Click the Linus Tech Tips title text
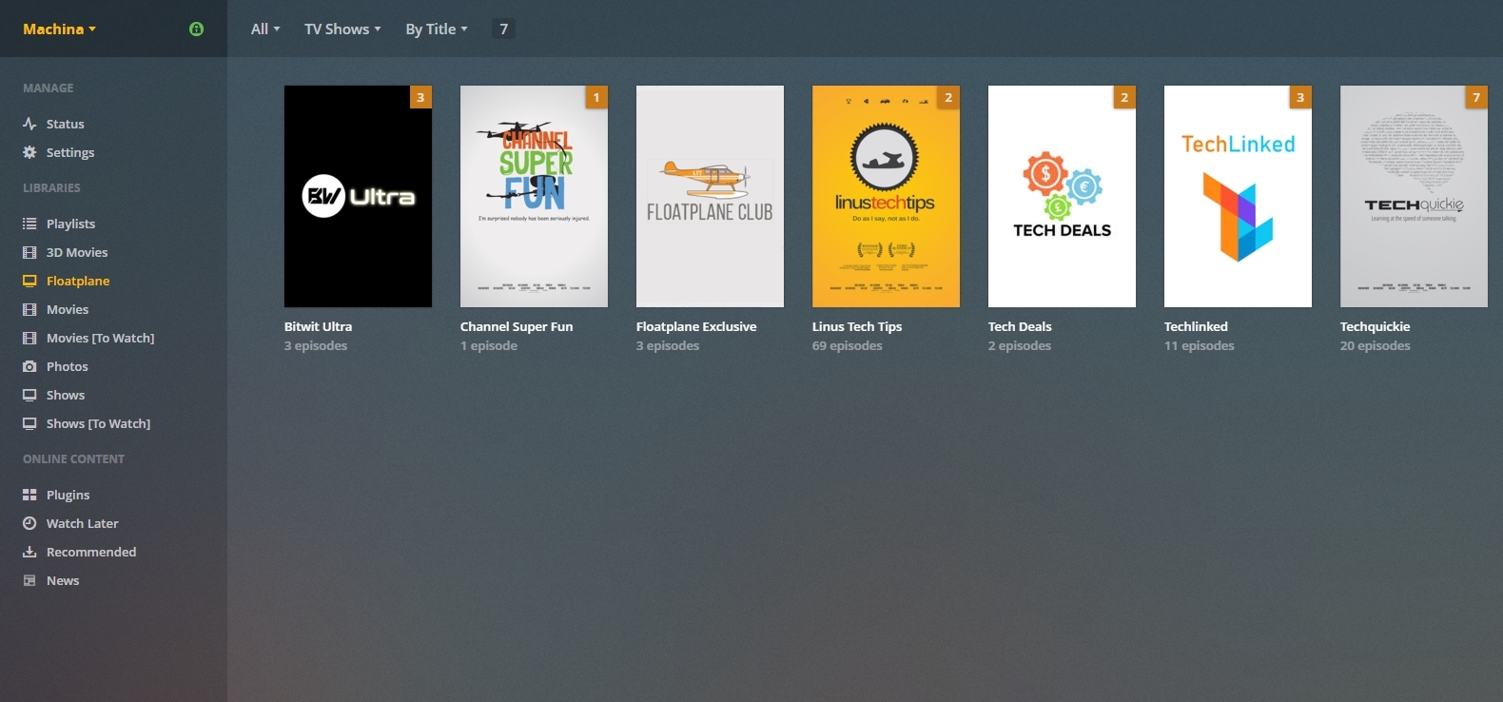The height and width of the screenshot is (702, 1503). [857, 326]
